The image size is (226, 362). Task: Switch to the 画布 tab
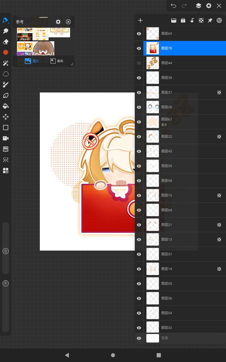[57, 61]
